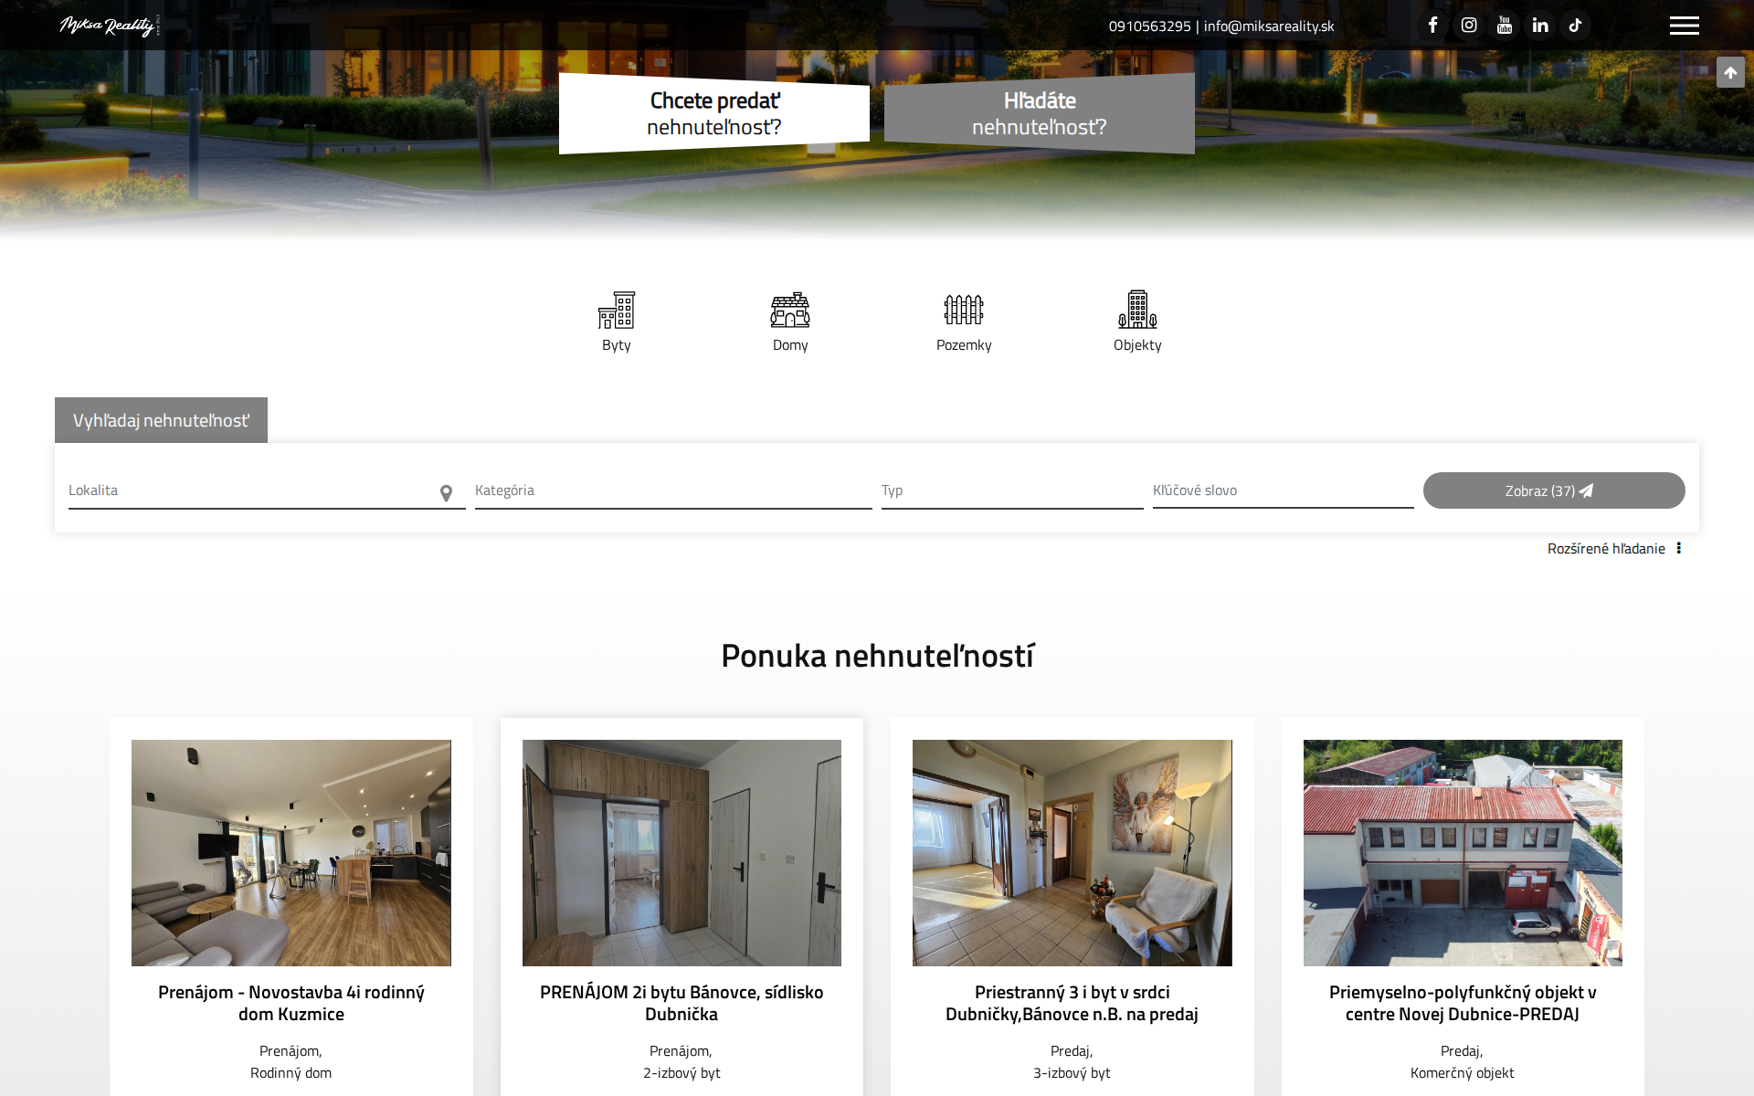Image resolution: width=1754 pixels, height=1096 pixels.
Task: Click the scroll-to-top arrow button
Action: tap(1730, 72)
